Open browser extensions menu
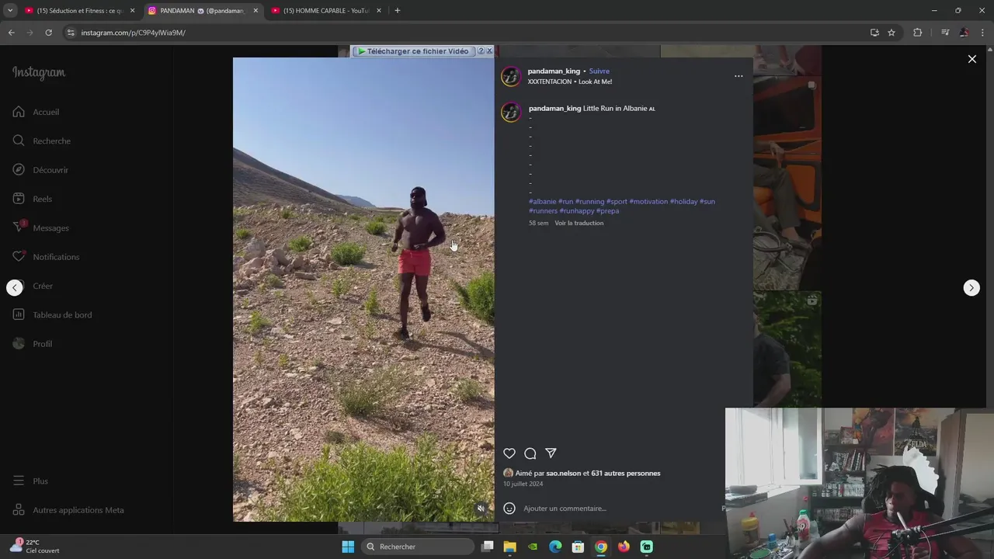994x559 pixels. pyautogui.click(x=917, y=33)
